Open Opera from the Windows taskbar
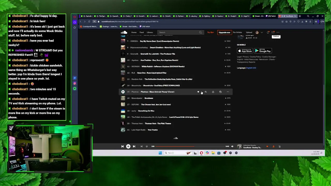Image resolution: width=331 pixels, height=186 pixels. (x=201, y=153)
